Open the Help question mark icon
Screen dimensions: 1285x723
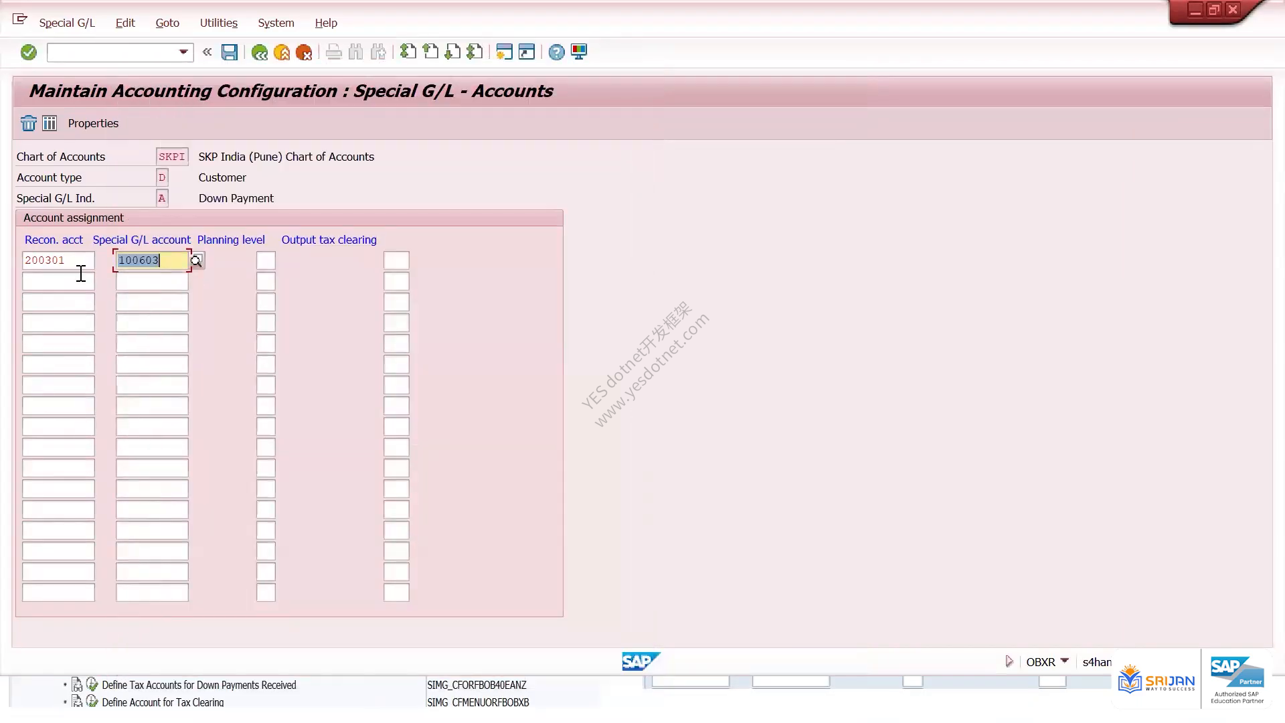[x=556, y=52]
